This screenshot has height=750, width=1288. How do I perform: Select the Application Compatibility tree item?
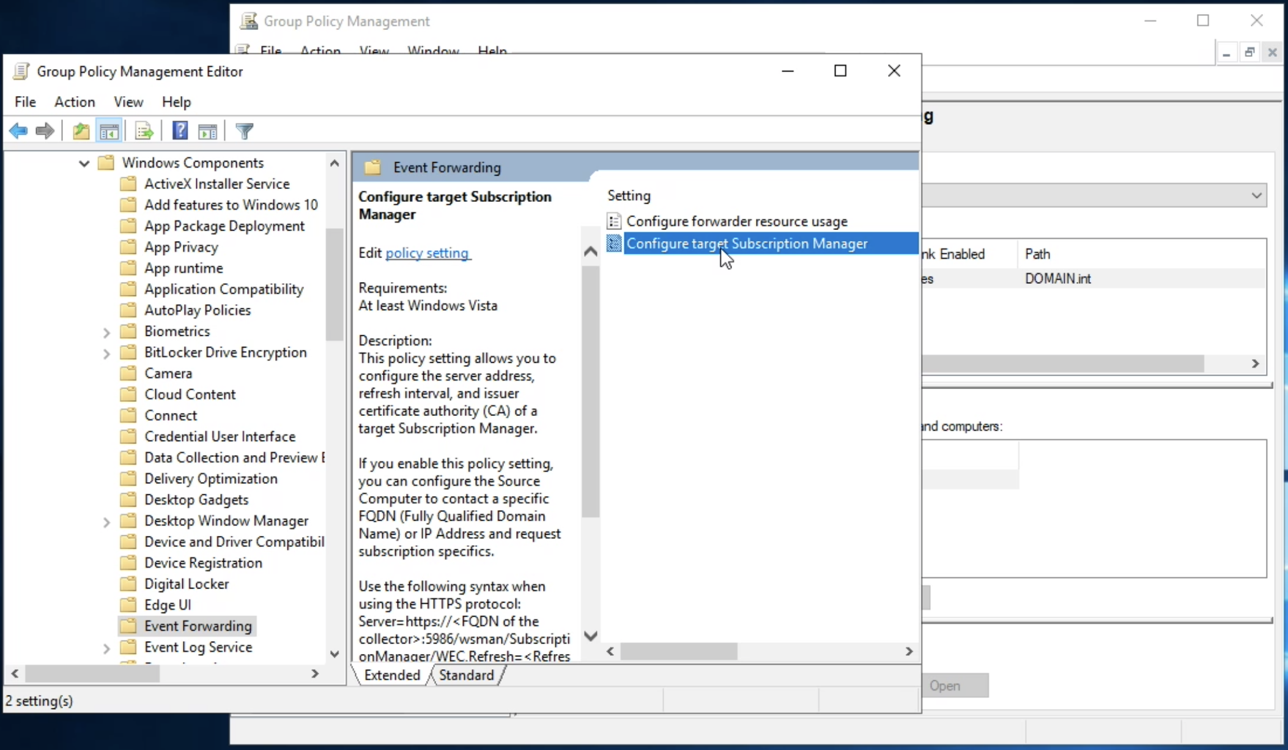[224, 289]
